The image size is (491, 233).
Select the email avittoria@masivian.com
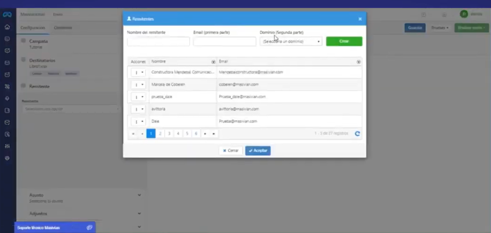click(x=238, y=109)
